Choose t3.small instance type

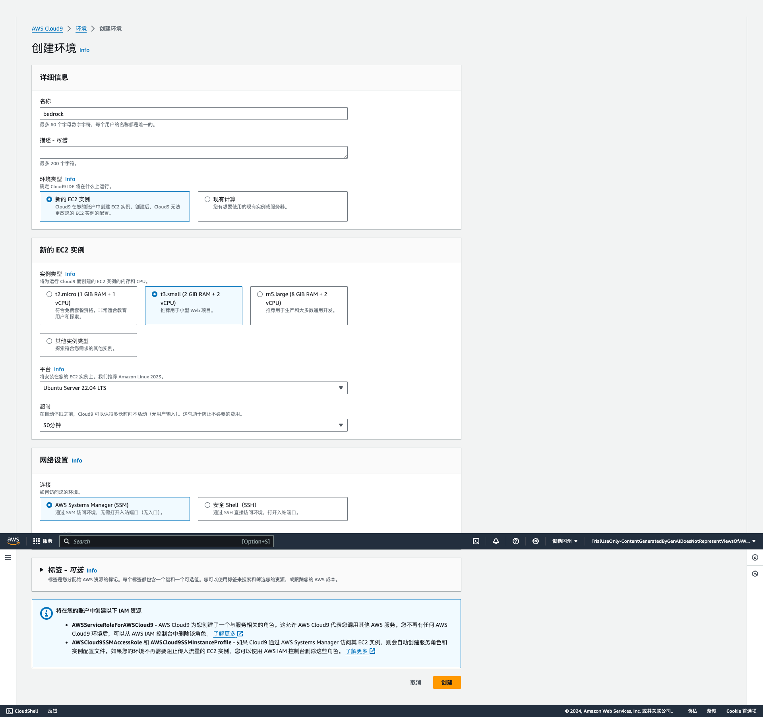point(194,306)
